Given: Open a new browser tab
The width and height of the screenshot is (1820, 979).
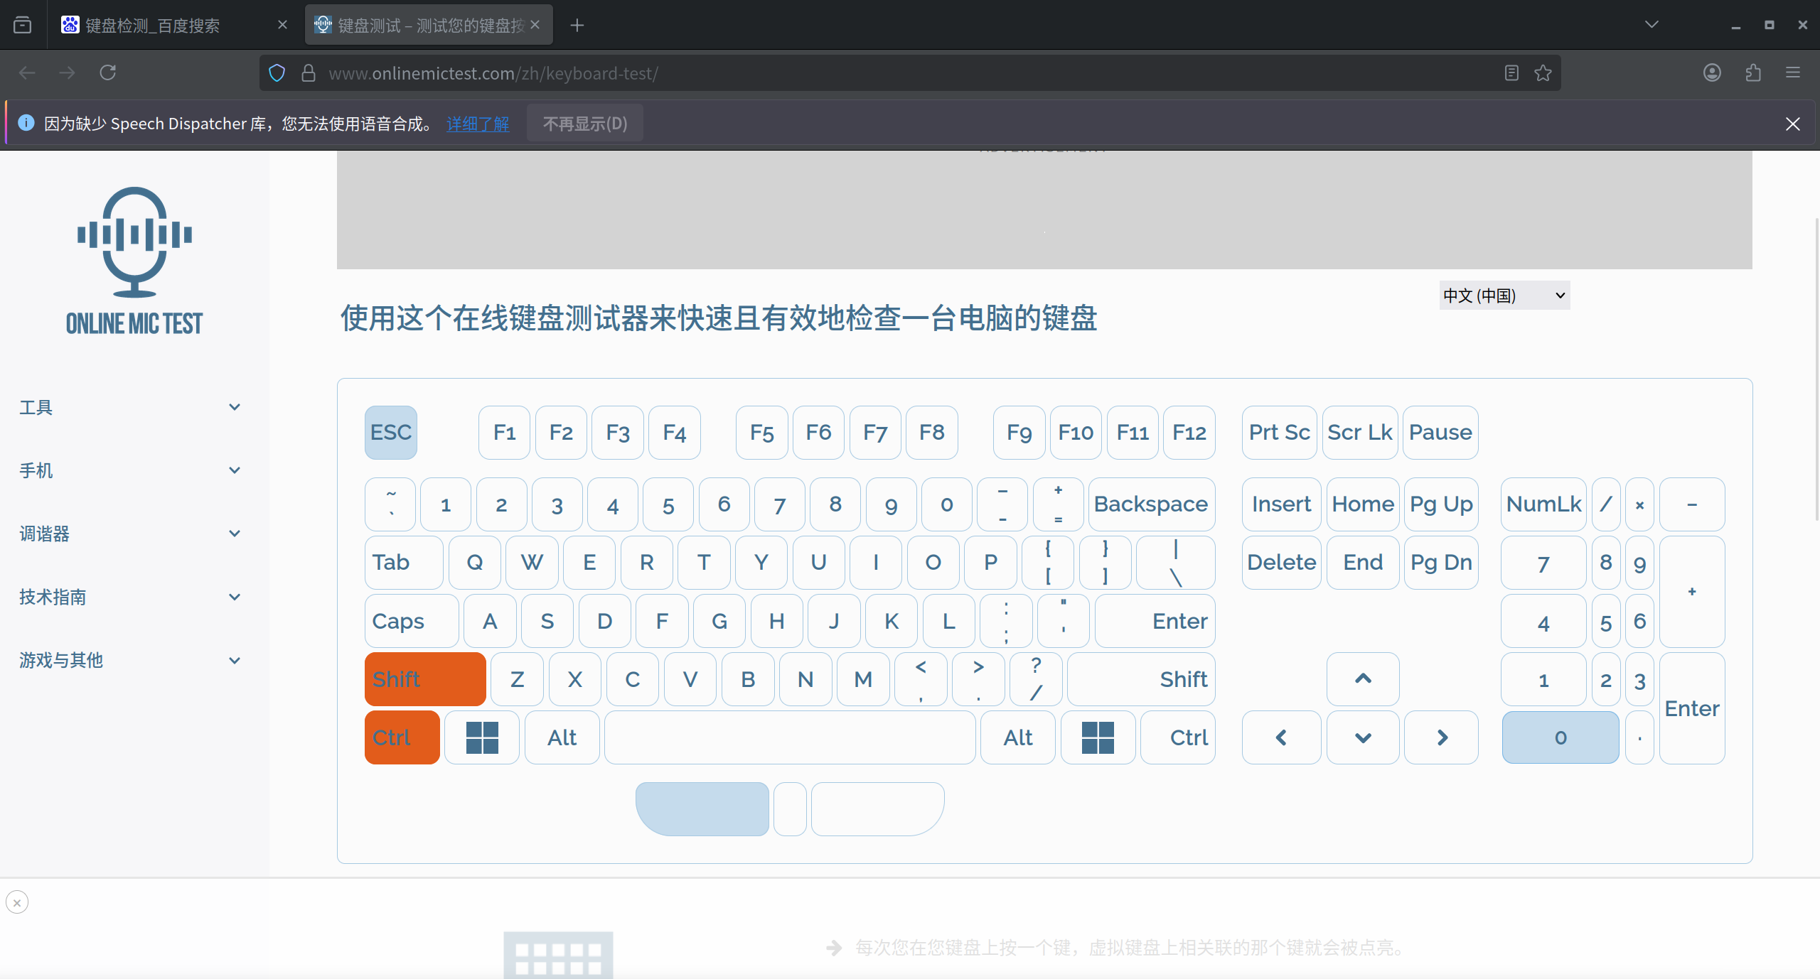Looking at the screenshot, I should click(577, 26).
